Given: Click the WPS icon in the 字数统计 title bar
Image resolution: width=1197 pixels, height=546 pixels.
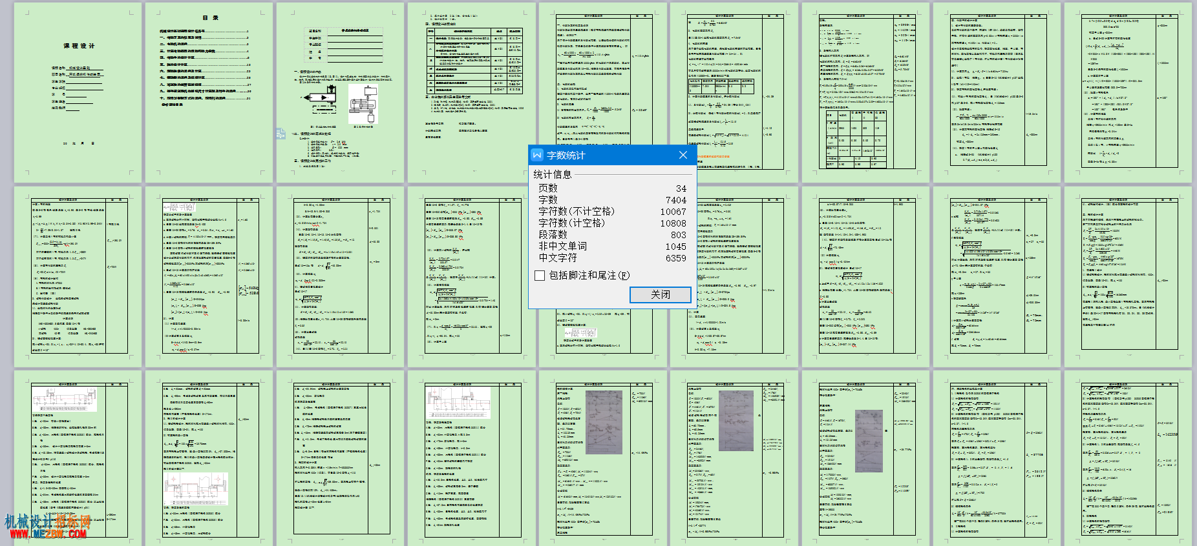Looking at the screenshot, I should coord(537,155).
